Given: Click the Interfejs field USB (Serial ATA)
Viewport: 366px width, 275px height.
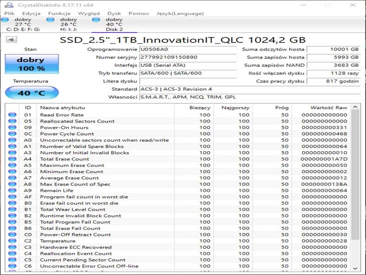Looking at the screenshot, I should 188,65.
